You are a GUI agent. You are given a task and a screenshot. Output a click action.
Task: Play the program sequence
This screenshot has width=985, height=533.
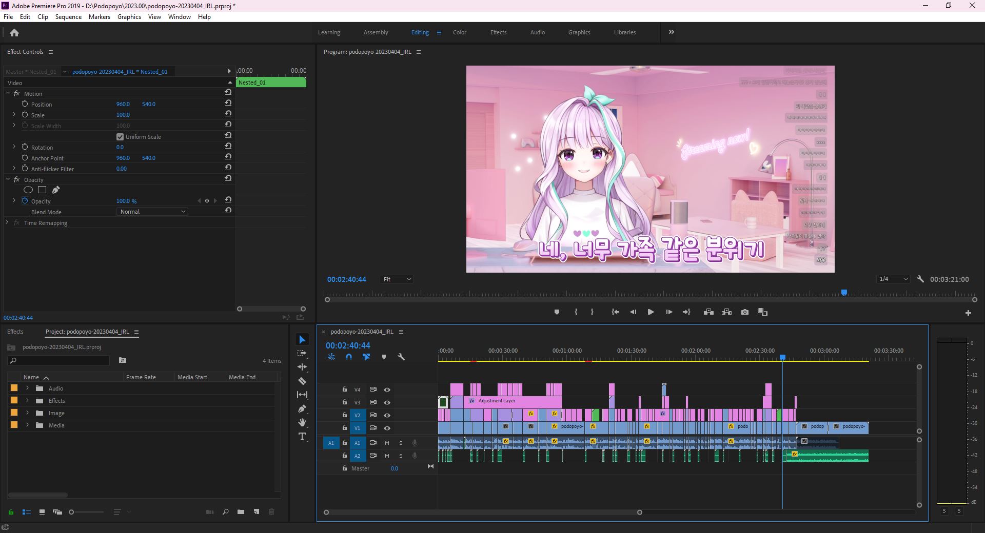[x=651, y=312]
